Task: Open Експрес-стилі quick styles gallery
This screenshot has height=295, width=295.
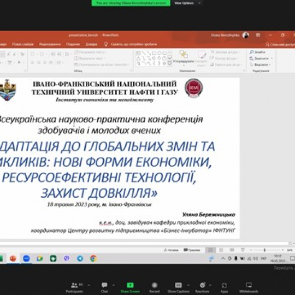Action: tap(202, 58)
